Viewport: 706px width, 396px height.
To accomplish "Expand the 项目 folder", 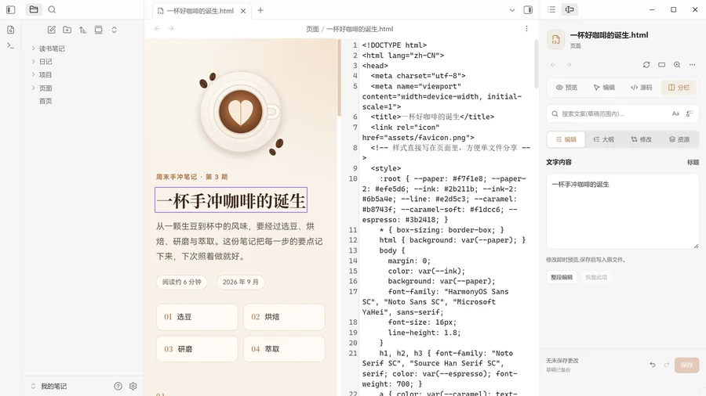I will point(33,74).
